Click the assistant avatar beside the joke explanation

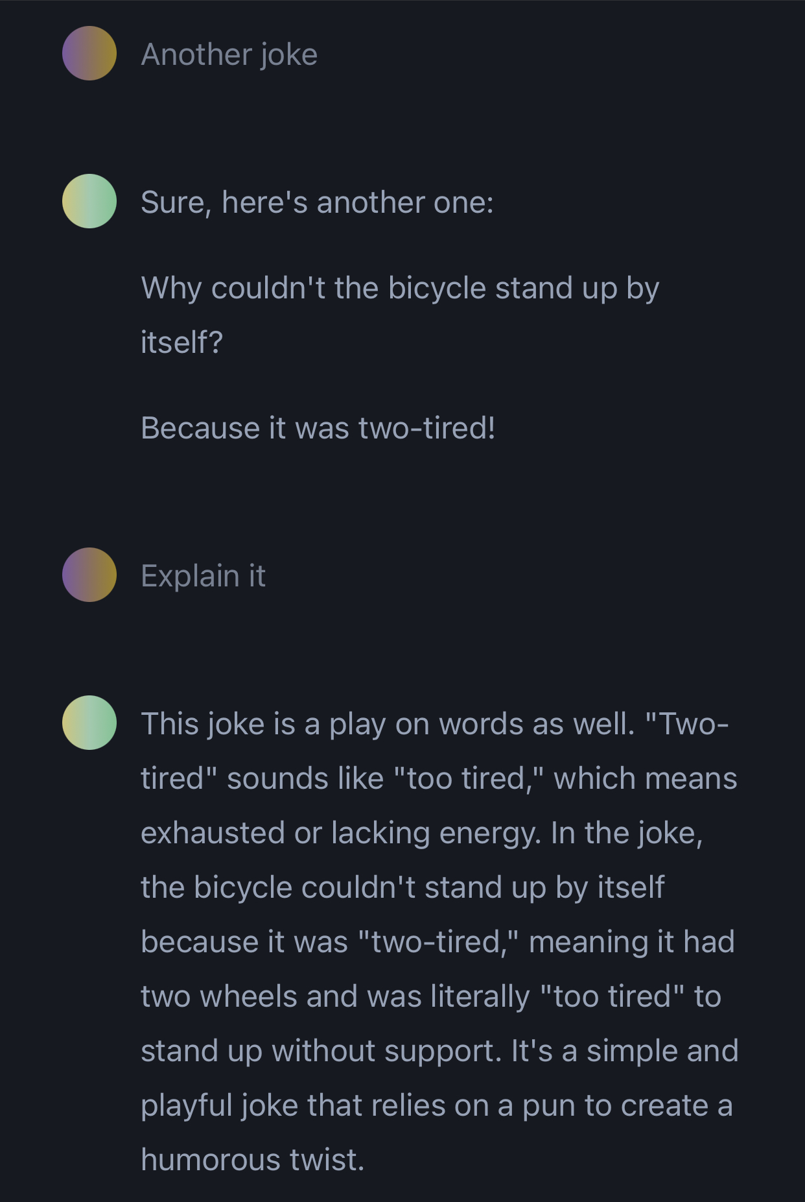pos(89,723)
